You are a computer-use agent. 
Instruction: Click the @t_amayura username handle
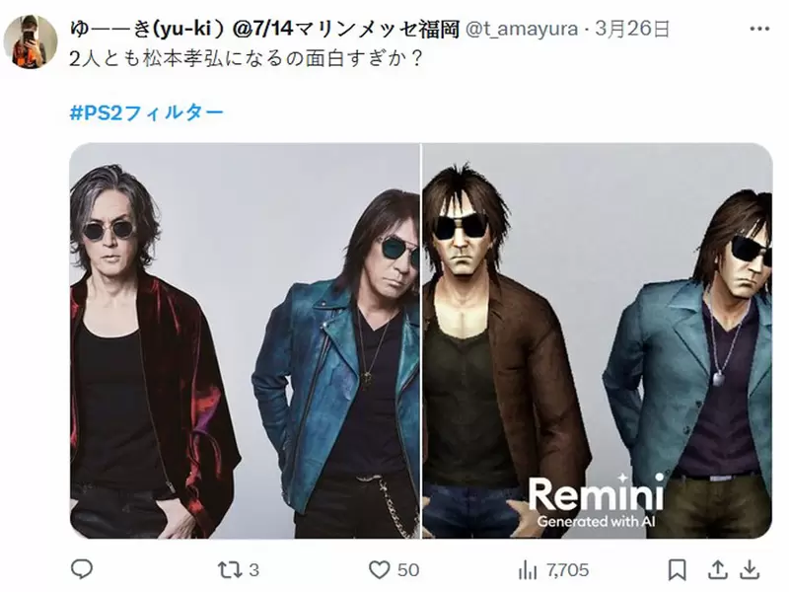[522, 30]
